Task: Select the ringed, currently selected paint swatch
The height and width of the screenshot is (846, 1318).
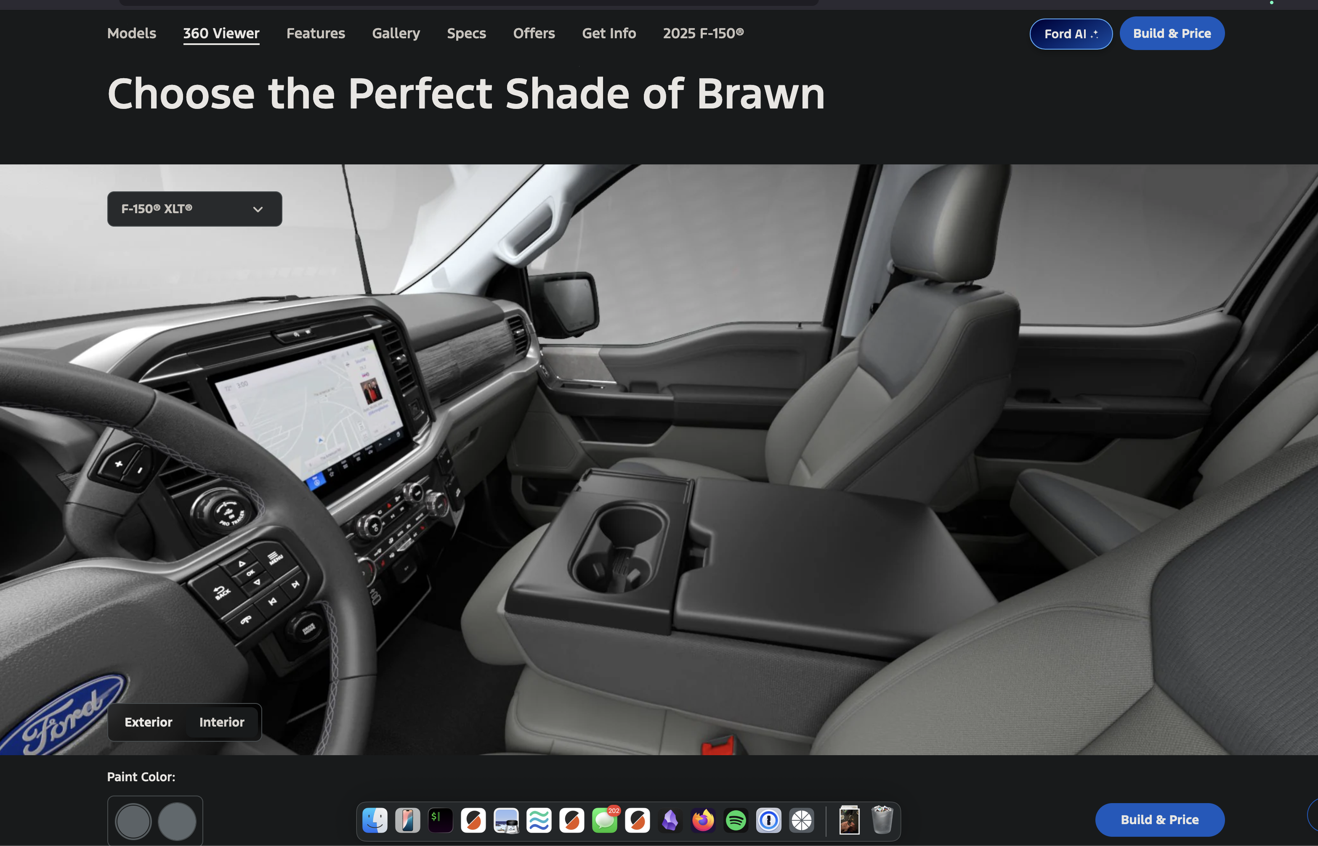Action: click(133, 822)
